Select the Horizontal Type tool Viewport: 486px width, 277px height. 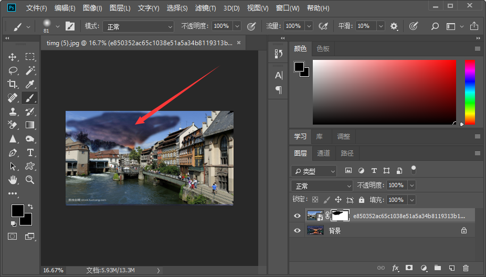(x=30, y=152)
